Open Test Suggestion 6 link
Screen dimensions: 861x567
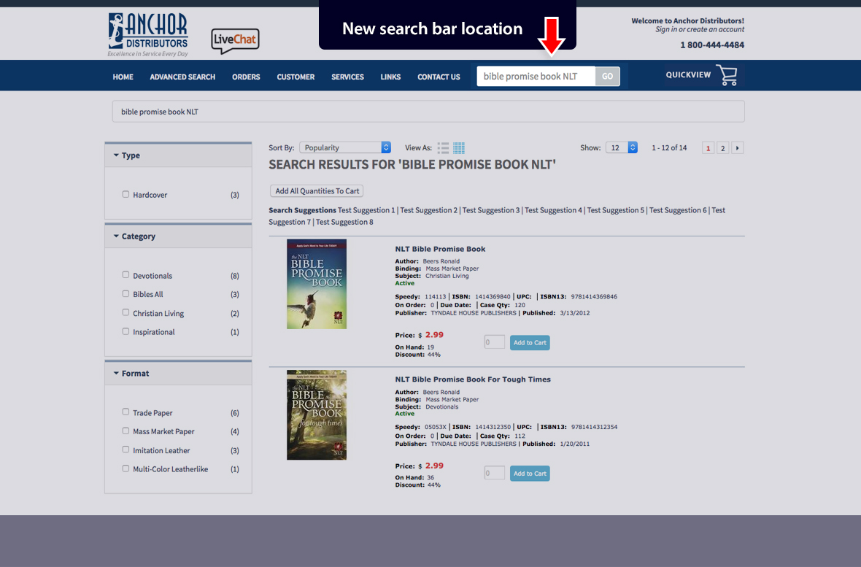coord(678,210)
